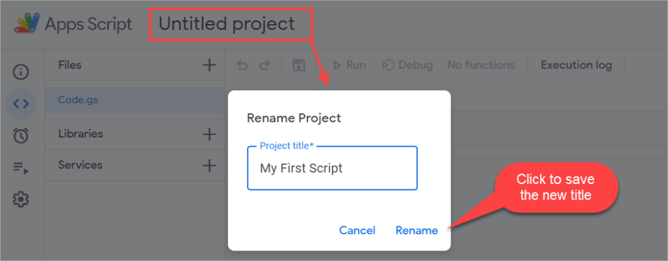Run the script
This screenshot has height=261, width=668.
click(x=349, y=65)
